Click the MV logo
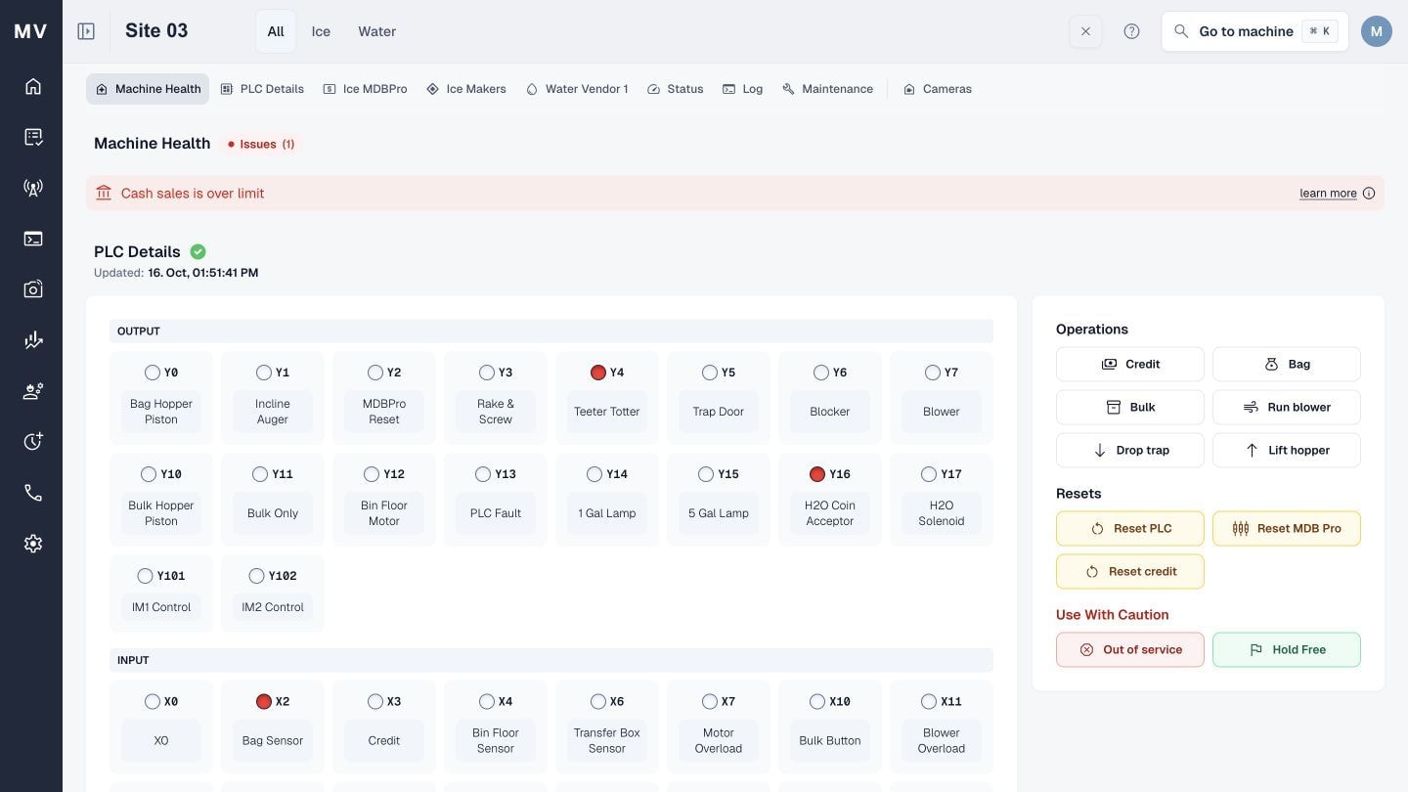This screenshot has height=792, width=1408. (30, 31)
